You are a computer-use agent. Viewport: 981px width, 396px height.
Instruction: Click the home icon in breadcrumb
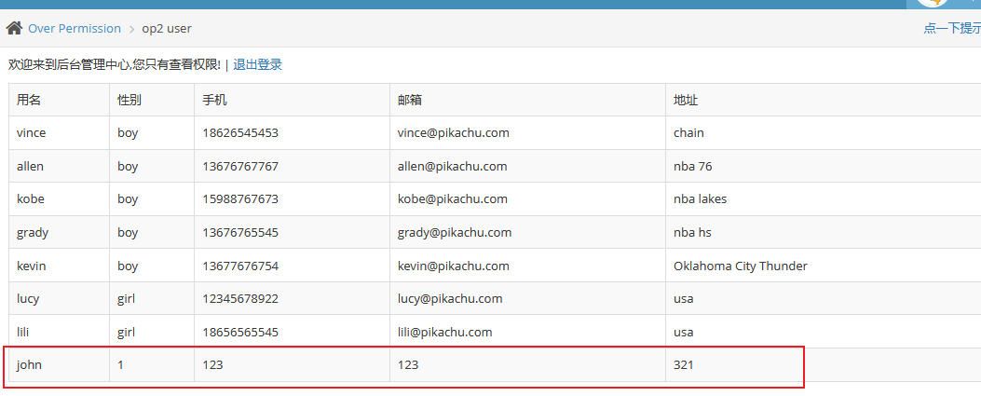pyautogui.click(x=14, y=28)
